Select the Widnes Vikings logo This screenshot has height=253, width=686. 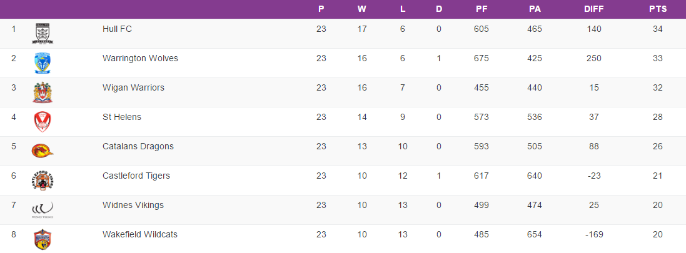[x=43, y=209]
